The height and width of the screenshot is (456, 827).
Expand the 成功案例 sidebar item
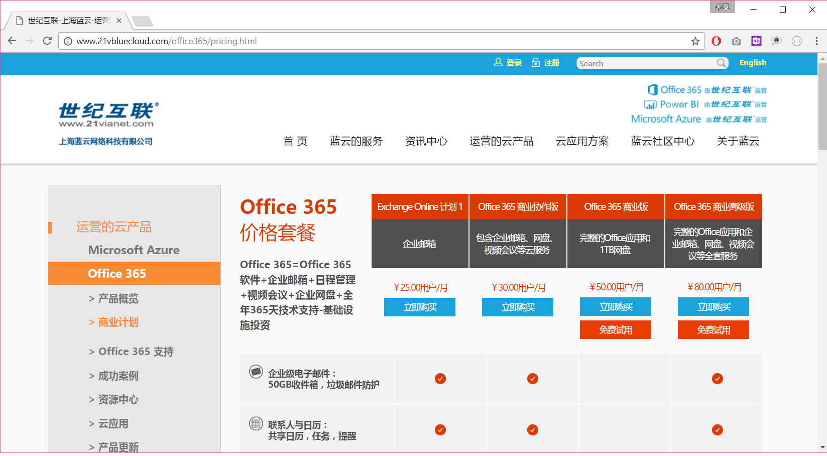point(113,376)
